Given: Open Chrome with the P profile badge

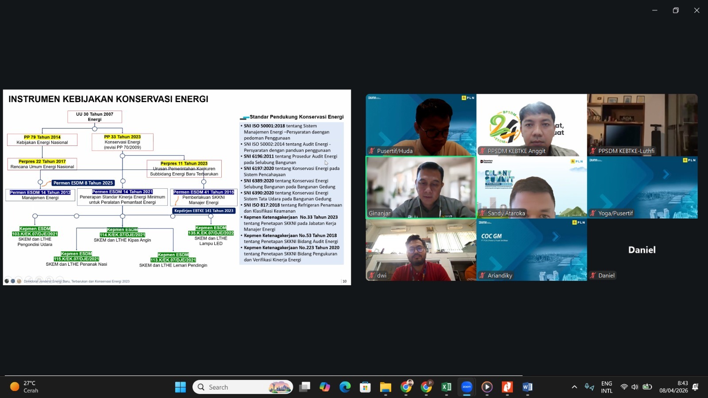Looking at the screenshot, I should tap(426, 387).
